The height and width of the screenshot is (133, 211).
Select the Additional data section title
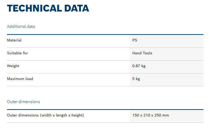[x=21, y=26]
